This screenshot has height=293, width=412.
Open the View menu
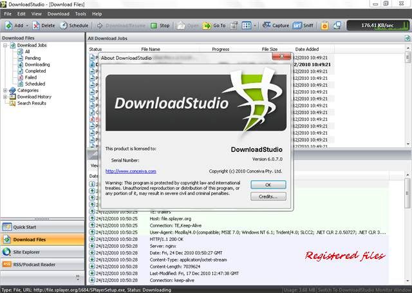37,14
